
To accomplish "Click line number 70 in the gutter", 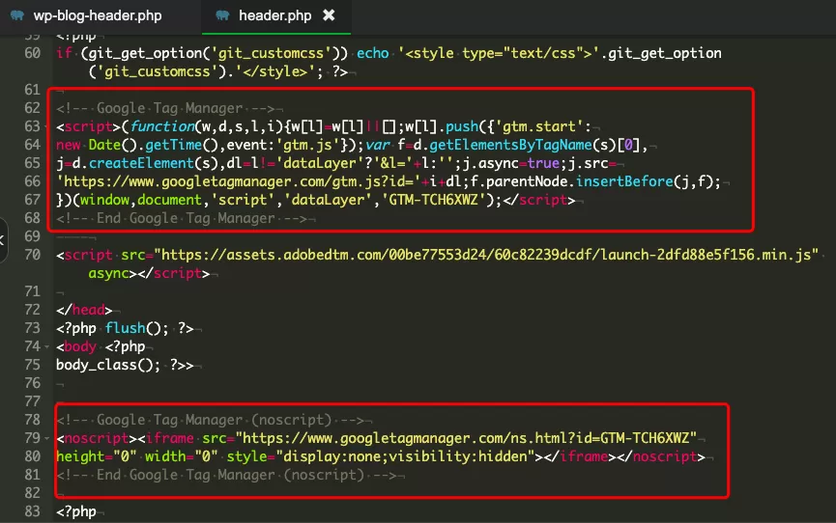I will 32,255.
